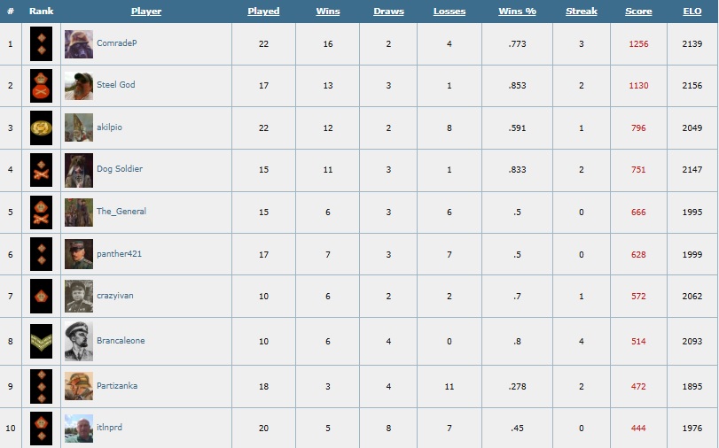
Task: Sort leaderboard by Wins column
Action: point(328,12)
